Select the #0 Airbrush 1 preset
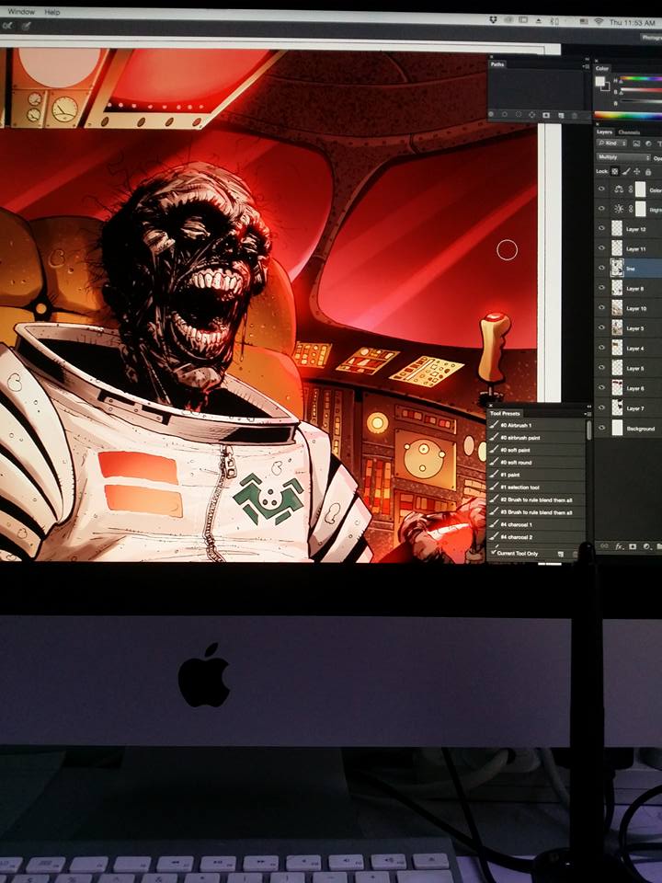Image resolution: width=662 pixels, height=883 pixels. (x=536, y=425)
